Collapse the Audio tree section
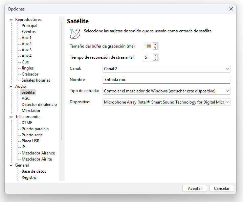Viewport: 243px width, 202px height. [11, 86]
